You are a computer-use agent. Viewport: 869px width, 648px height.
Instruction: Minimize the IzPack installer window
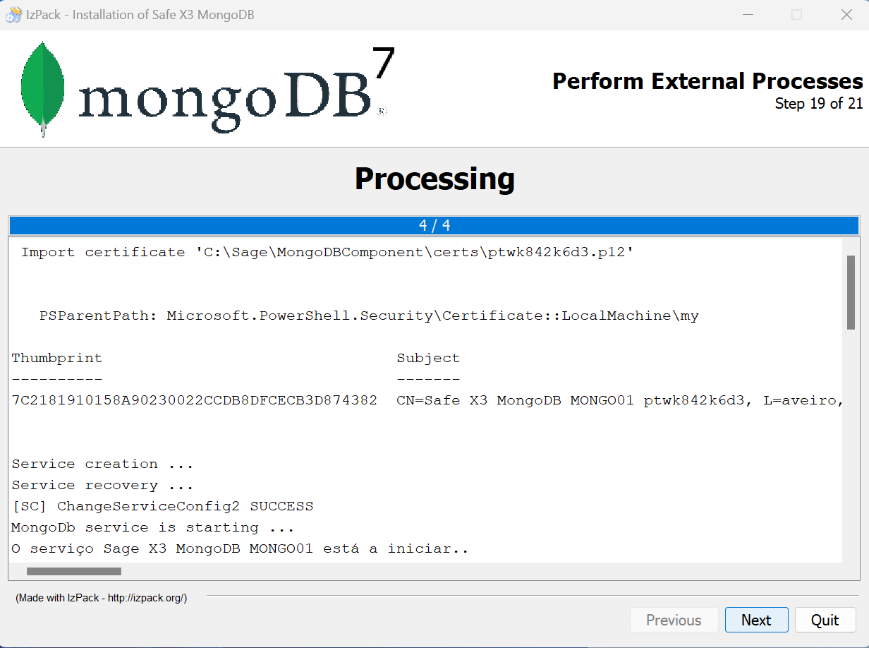[747, 15]
